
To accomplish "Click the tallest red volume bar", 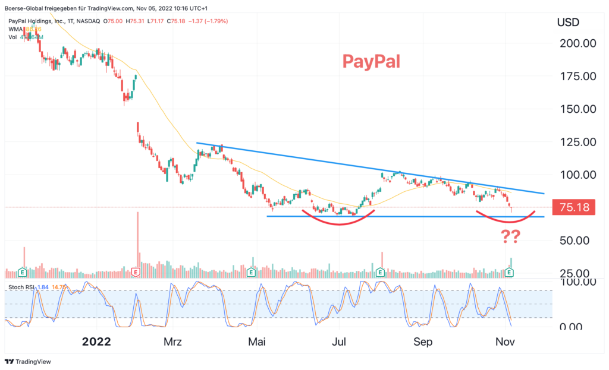I will pos(137,245).
